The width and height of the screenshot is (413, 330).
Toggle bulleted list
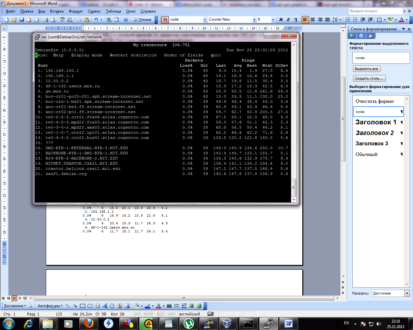coord(355,20)
